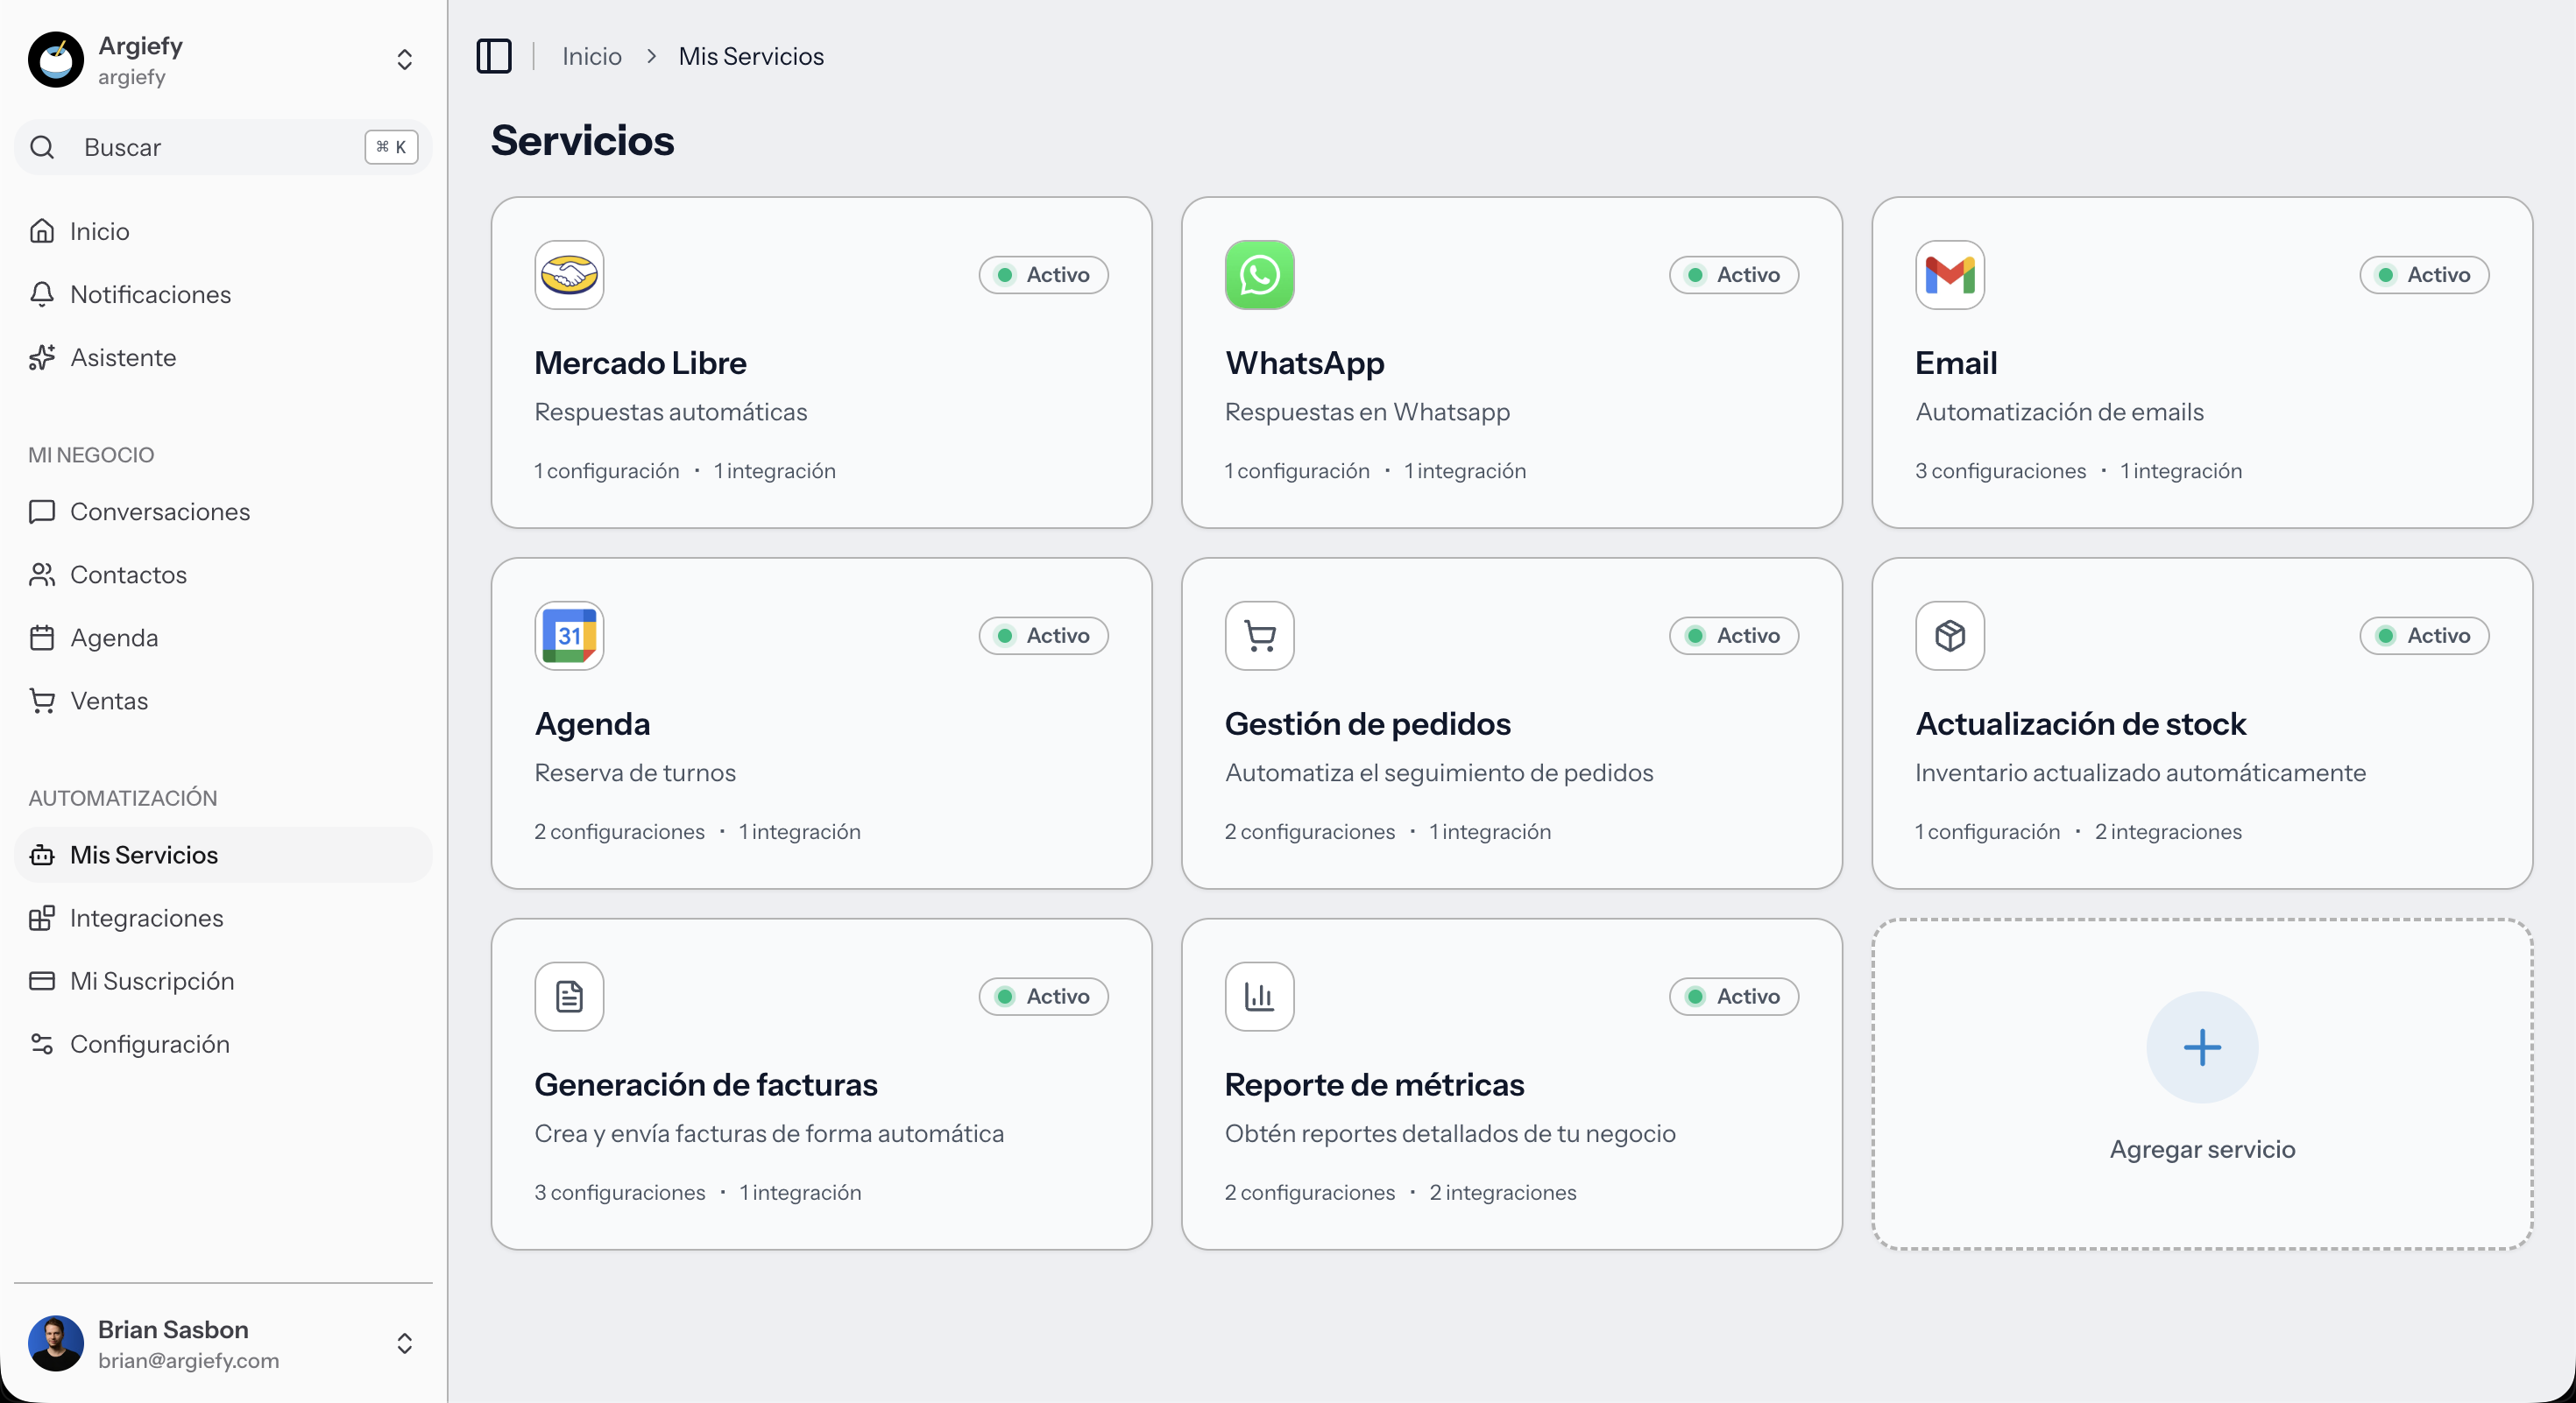This screenshot has height=1403, width=2576.
Task: Click the document Generación de facturas icon
Action: pyautogui.click(x=569, y=997)
